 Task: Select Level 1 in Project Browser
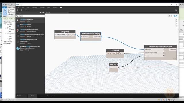pyautogui.click(x=10, y=26)
